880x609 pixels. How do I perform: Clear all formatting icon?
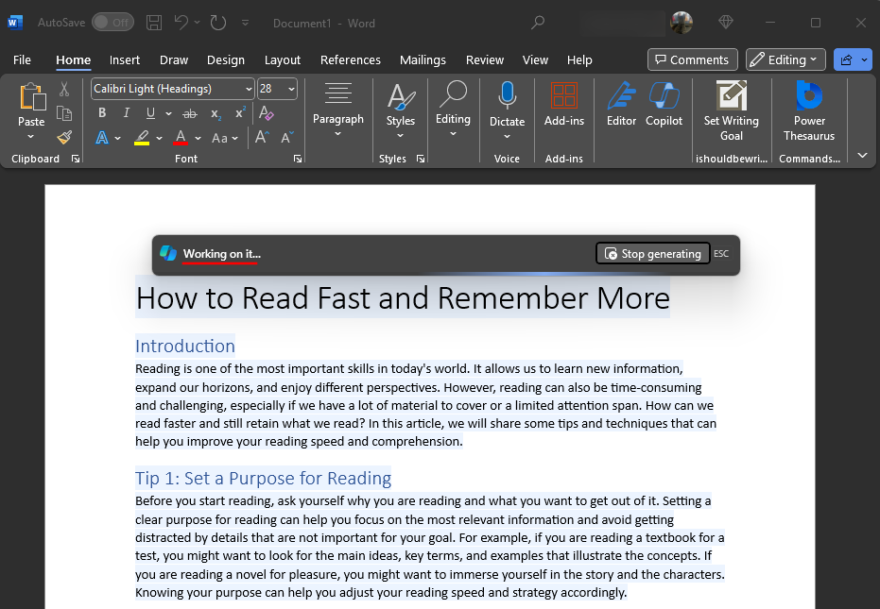point(266,113)
